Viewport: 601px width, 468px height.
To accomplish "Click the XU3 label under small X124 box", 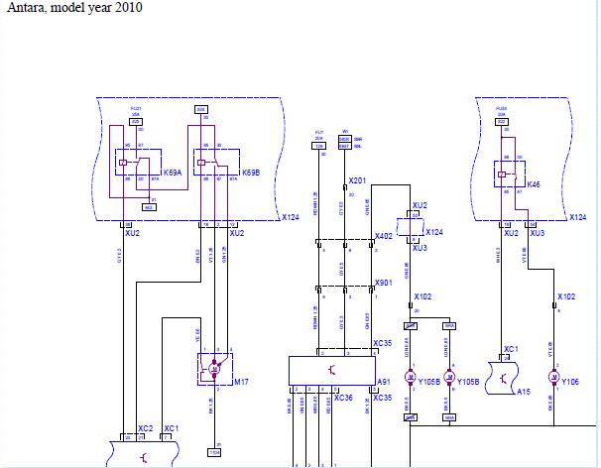I will point(420,248).
